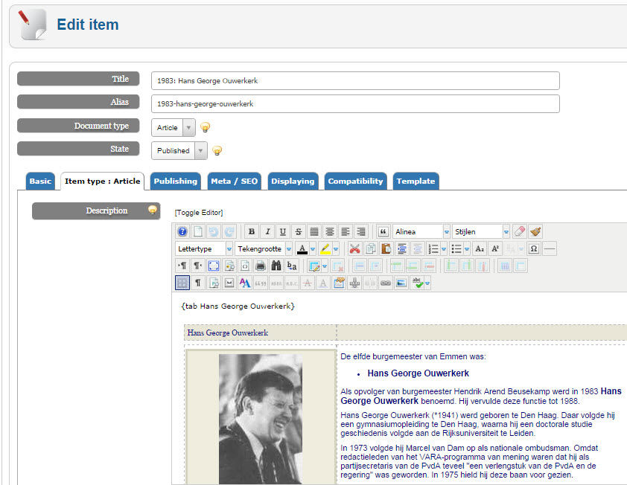The height and width of the screenshot is (485, 627).
Task: Show invisible paragraph characters
Action: tap(198, 283)
